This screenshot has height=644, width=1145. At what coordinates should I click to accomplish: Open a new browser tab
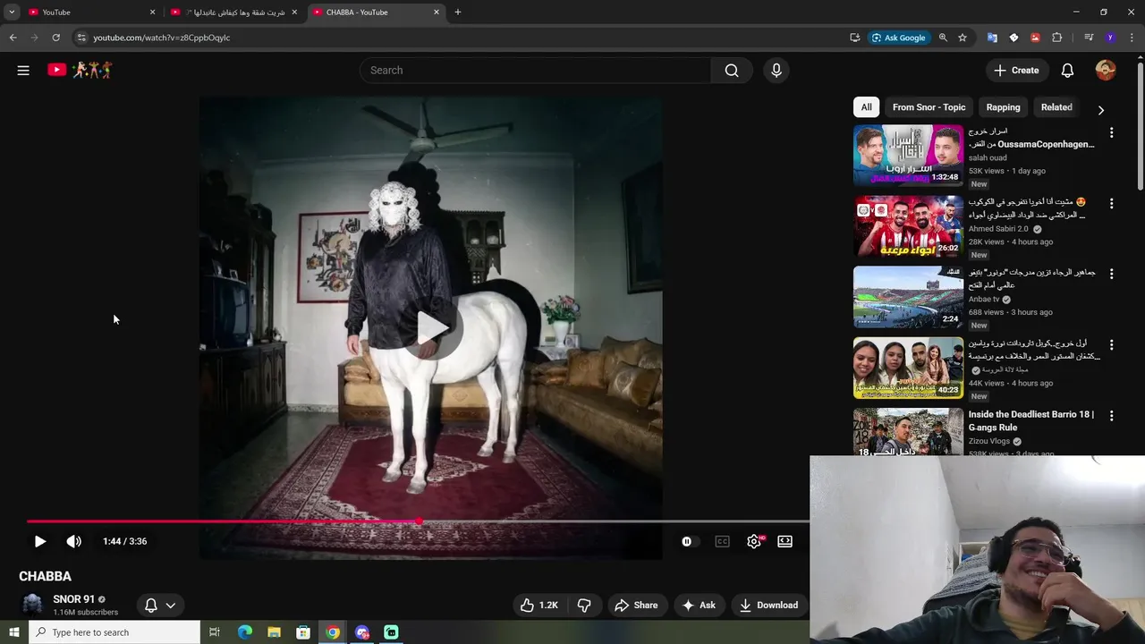pos(458,13)
